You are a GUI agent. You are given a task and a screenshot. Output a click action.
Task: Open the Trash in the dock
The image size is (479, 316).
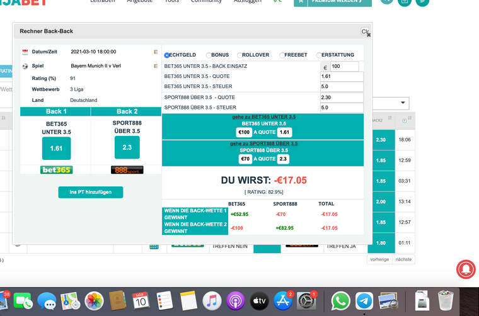pos(446,301)
